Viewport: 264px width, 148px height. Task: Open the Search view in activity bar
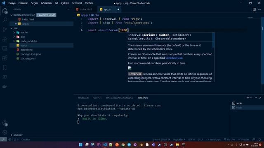[5, 20]
